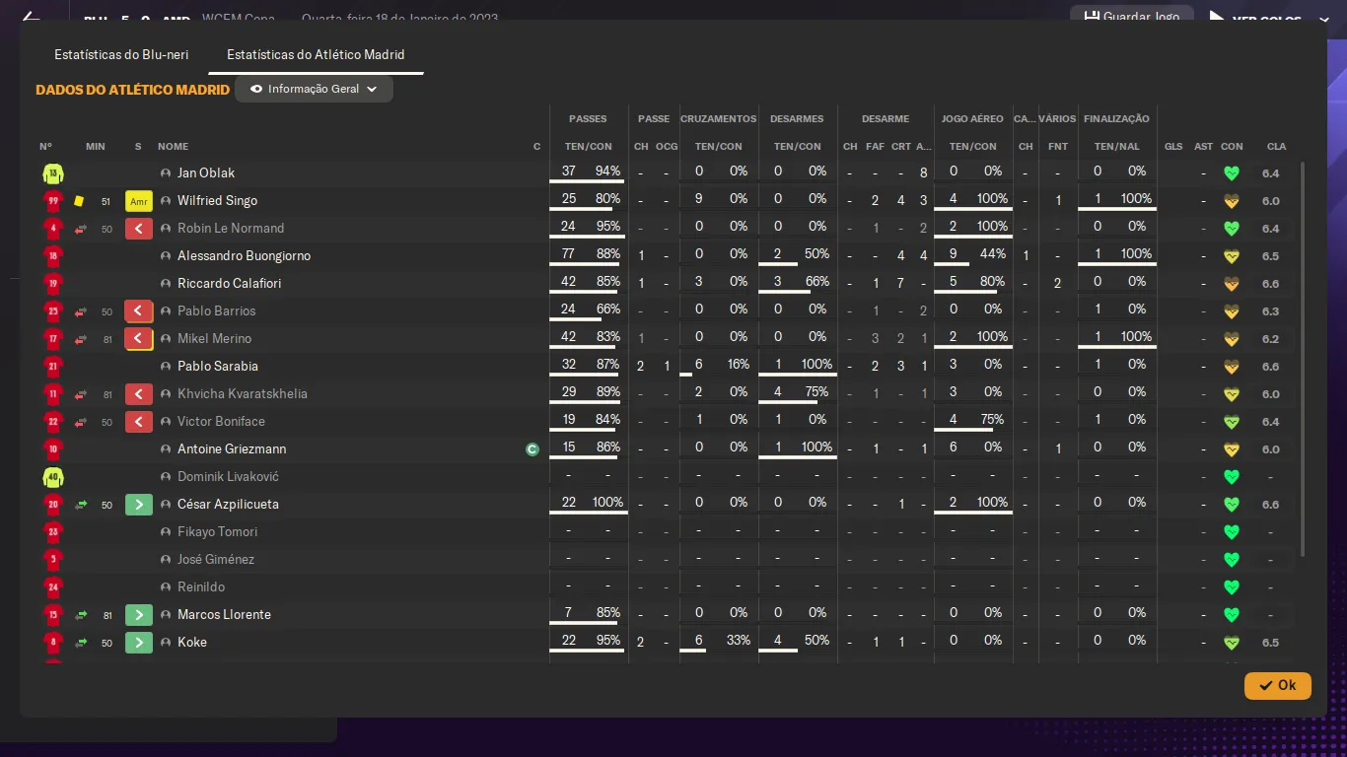Sort by the AST assists column

coord(1203,147)
